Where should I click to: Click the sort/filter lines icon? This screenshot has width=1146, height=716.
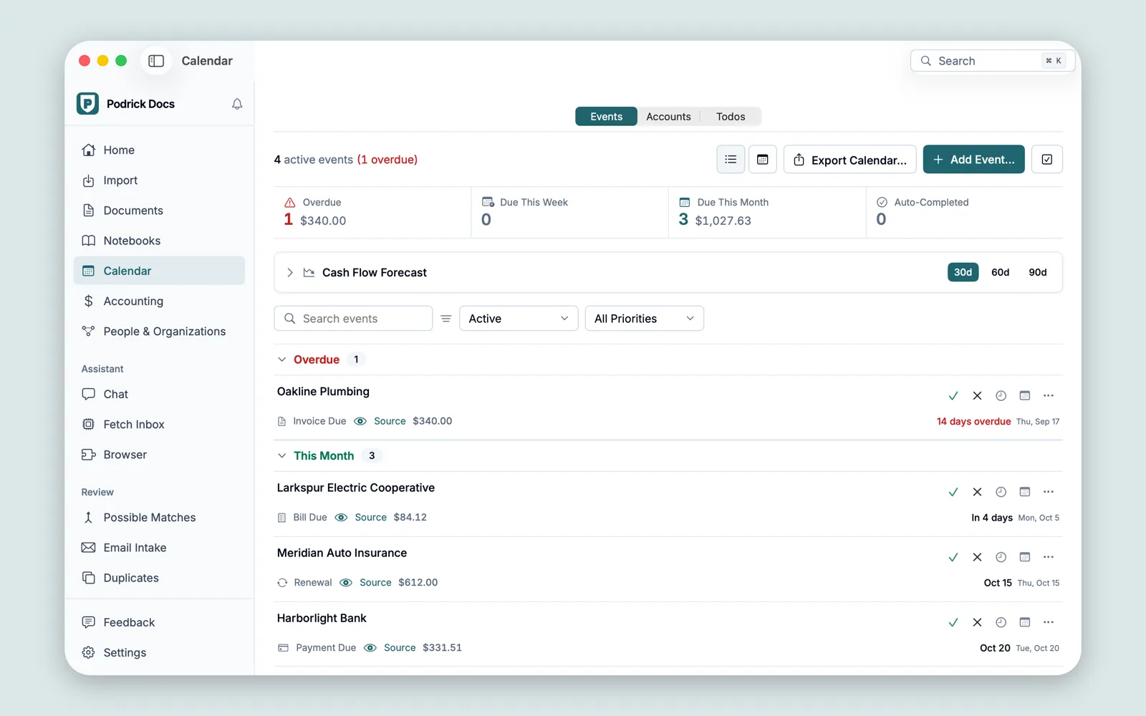click(x=446, y=319)
